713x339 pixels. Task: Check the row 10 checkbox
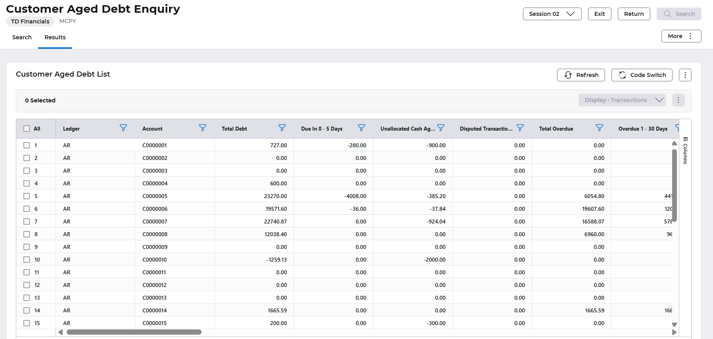(x=27, y=260)
